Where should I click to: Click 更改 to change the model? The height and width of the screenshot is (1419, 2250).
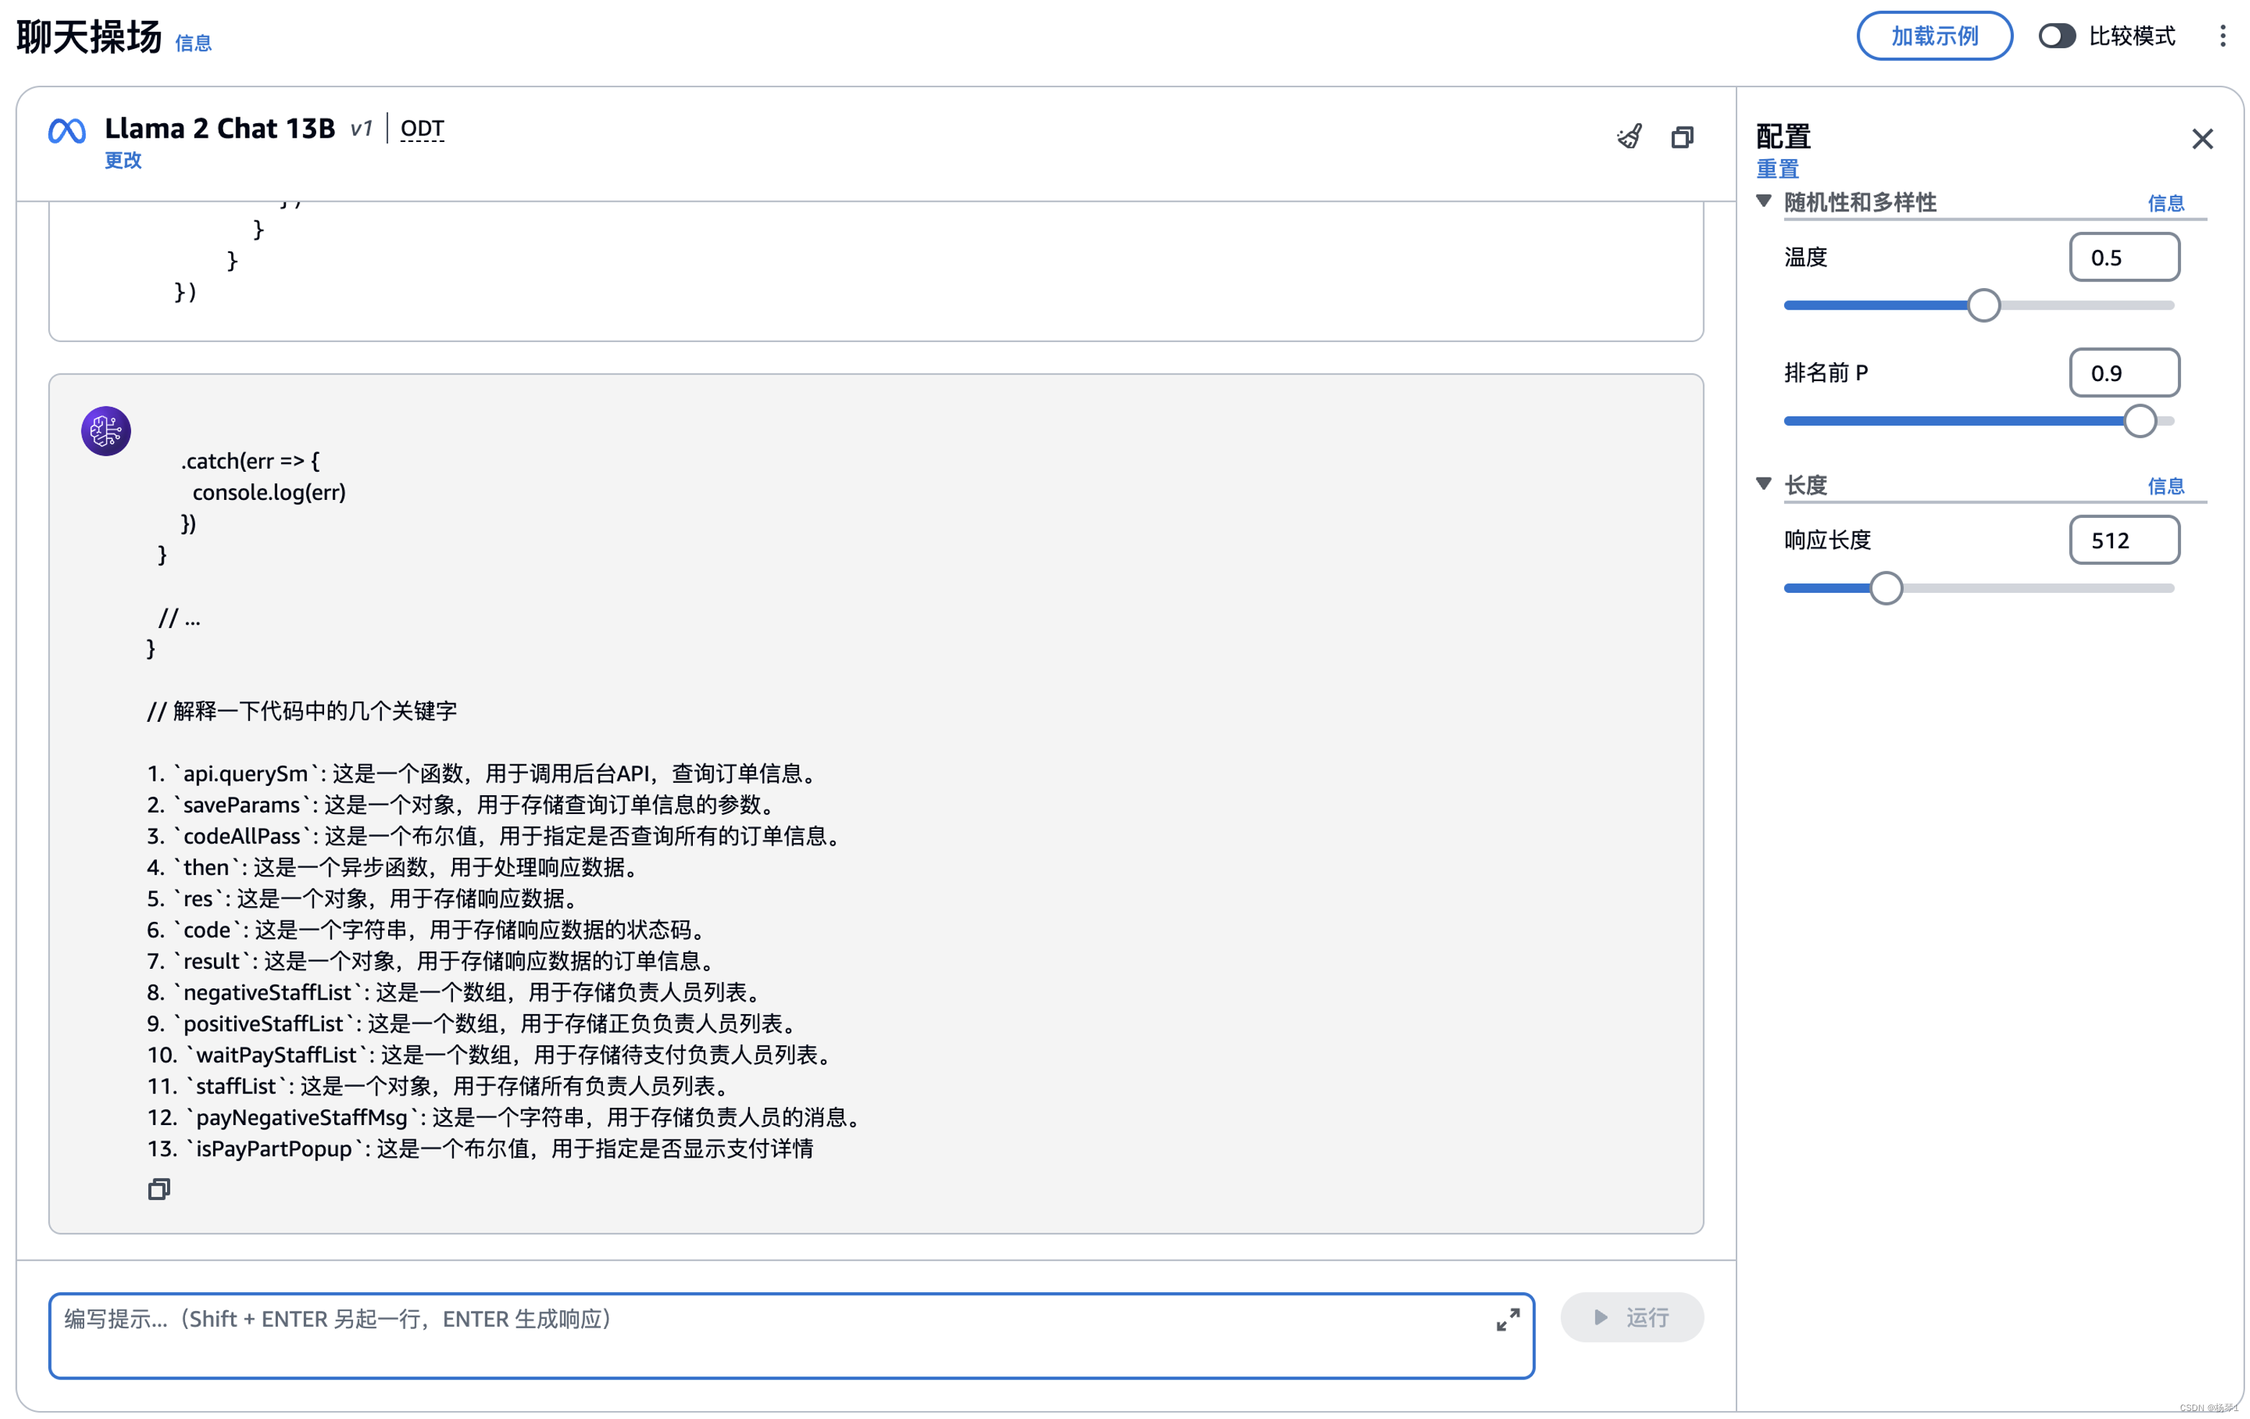(122, 160)
